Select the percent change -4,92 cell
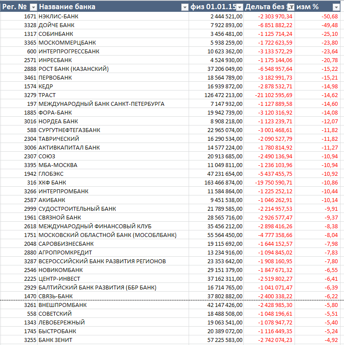Screen dimensions: 344x345 tap(318, 340)
